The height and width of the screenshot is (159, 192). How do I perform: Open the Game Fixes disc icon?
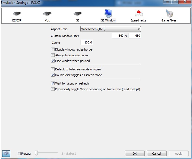(169, 14)
